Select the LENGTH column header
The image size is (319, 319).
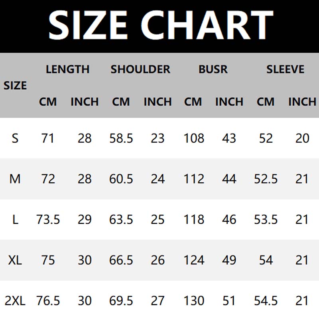(x=67, y=69)
